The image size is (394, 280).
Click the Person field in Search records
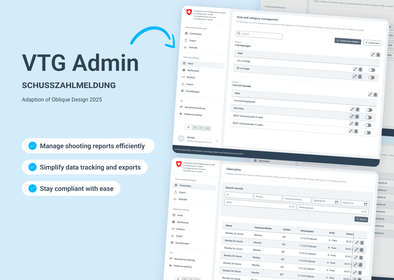pyautogui.click(x=268, y=197)
